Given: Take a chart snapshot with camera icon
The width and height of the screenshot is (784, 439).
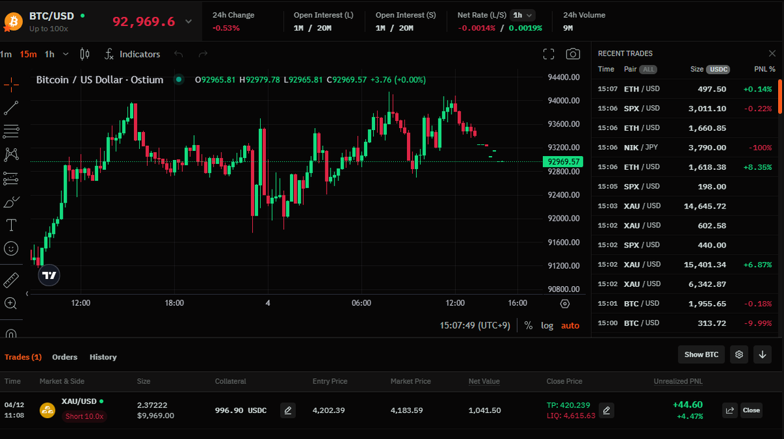Looking at the screenshot, I should (x=573, y=54).
